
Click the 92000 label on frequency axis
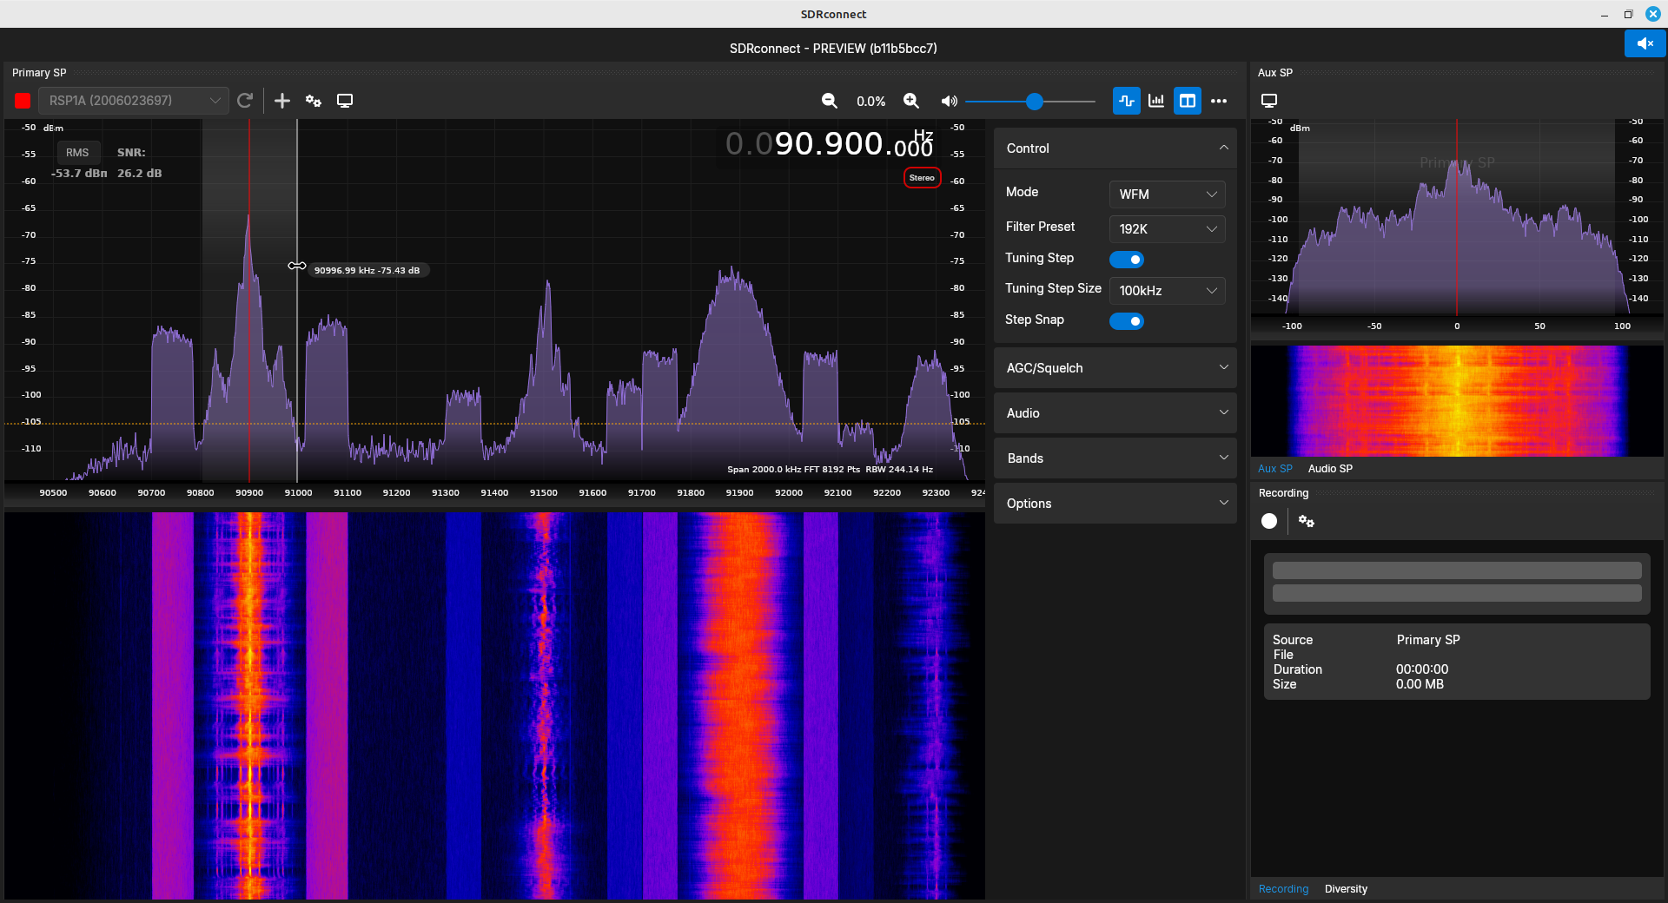click(789, 492)
